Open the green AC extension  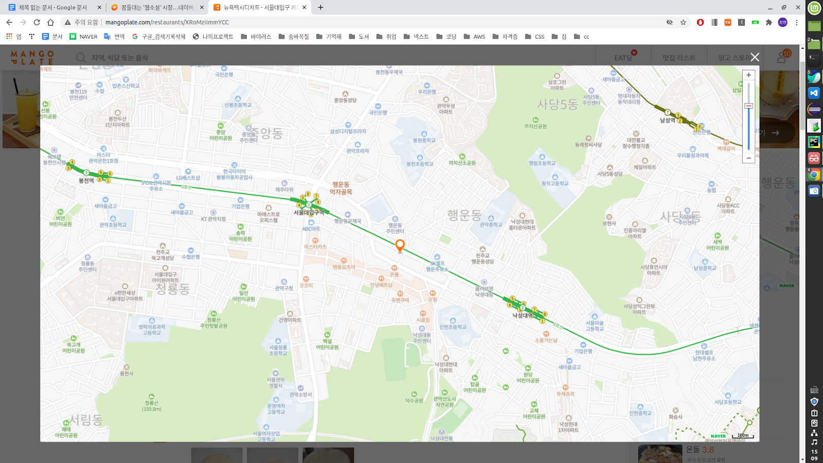755,22
